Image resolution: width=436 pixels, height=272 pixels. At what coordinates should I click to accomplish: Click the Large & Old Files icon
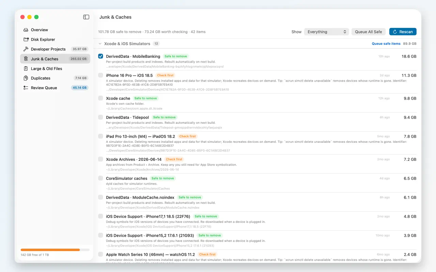pyautogui.click(x=26, y=69)
